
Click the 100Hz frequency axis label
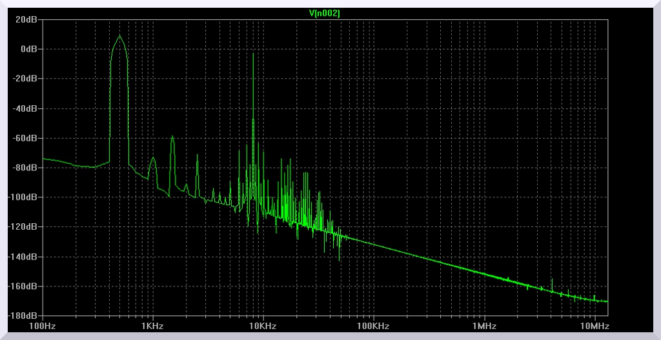[43, 326]
